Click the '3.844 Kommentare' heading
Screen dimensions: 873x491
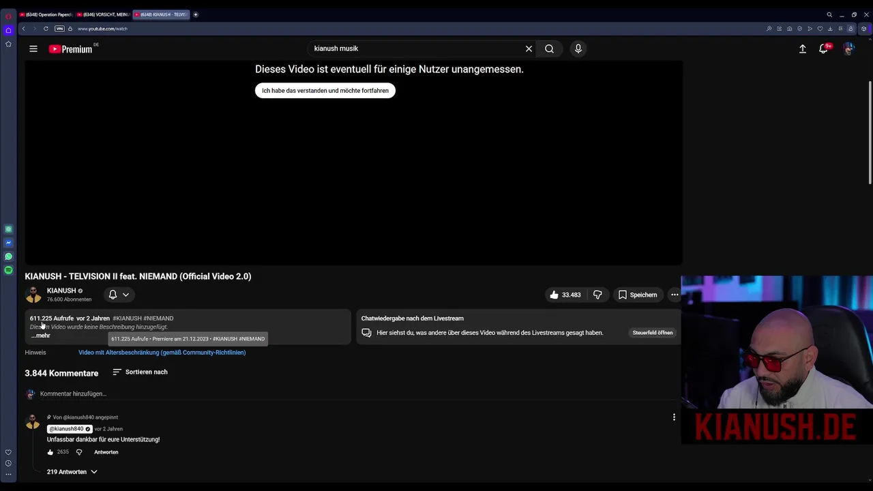(x=61, y=373)
